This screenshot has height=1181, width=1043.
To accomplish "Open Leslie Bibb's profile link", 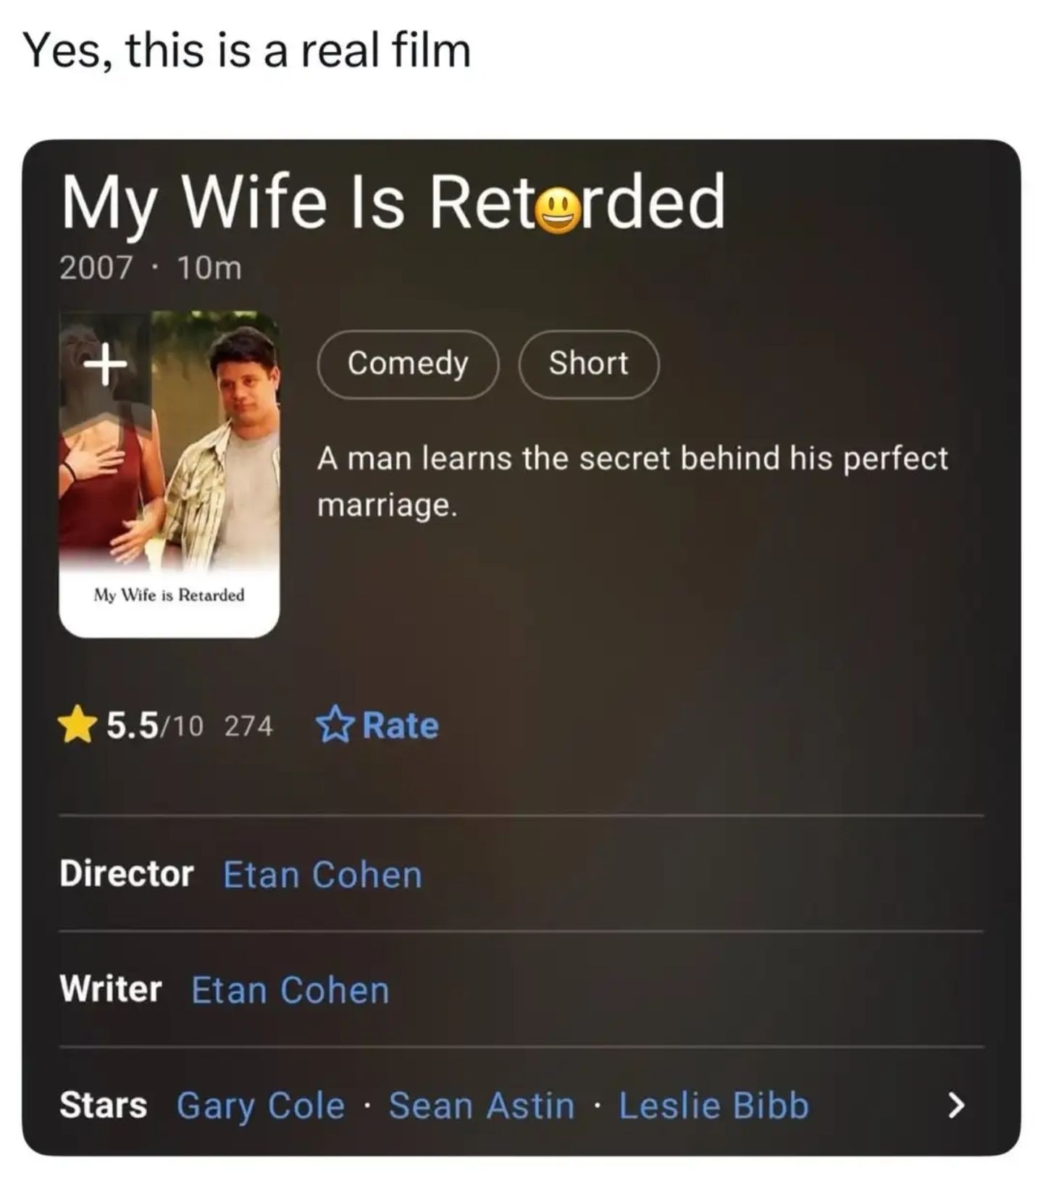I will 713,1106.
